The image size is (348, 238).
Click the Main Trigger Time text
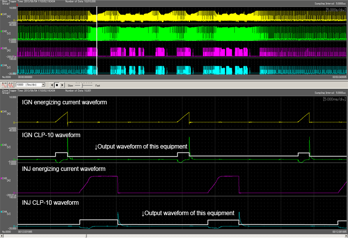coord(29,1)
